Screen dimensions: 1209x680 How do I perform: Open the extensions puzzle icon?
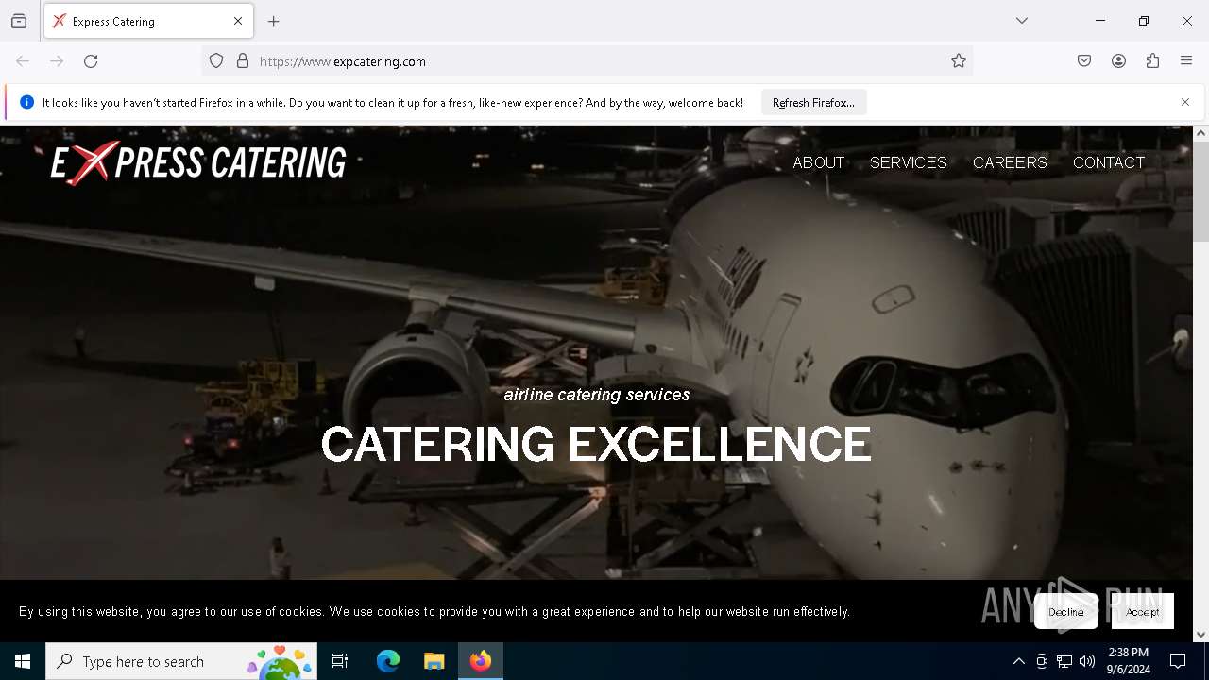pos(1152,61)
